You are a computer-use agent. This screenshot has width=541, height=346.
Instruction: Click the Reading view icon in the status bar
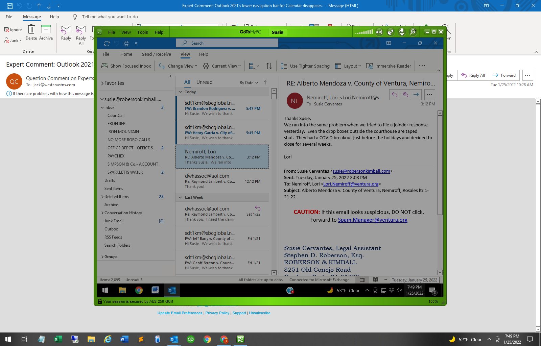coord(375,280)
